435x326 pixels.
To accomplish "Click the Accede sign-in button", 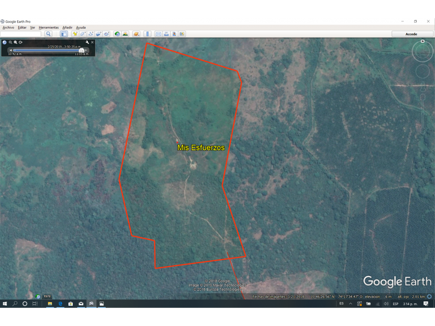I will (411, 34).
